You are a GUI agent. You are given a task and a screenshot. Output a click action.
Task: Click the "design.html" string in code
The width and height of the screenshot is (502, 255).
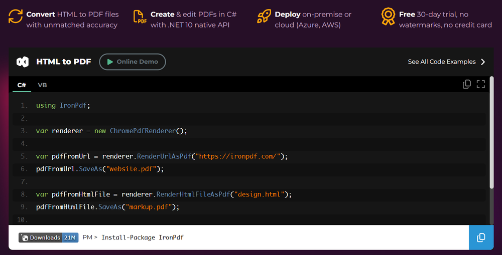pos(260,194)
